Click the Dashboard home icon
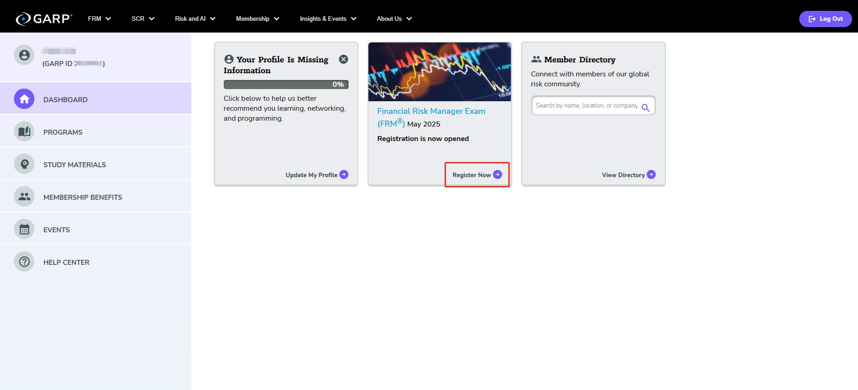Image resolution: width=858 pixels, height=390 pixels. tap(24, 99)
